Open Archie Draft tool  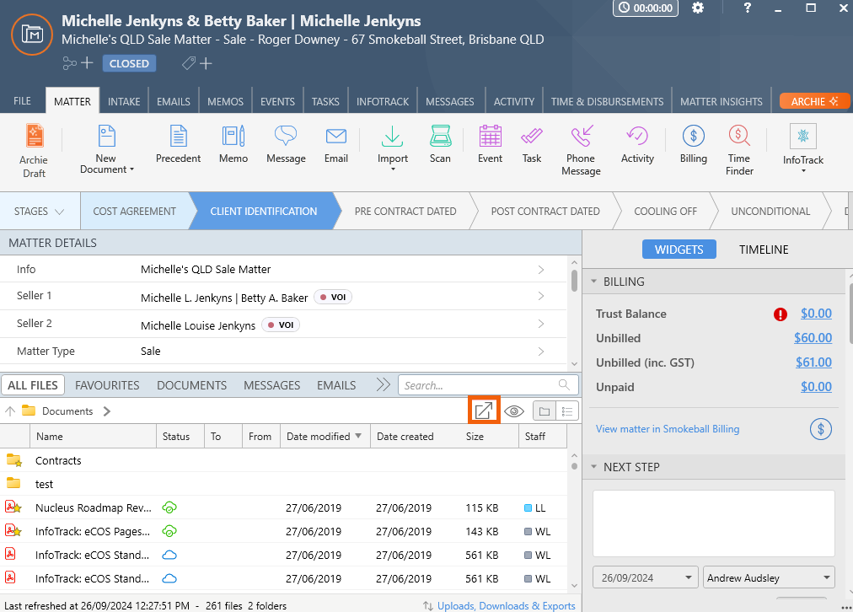click(34, 151)
